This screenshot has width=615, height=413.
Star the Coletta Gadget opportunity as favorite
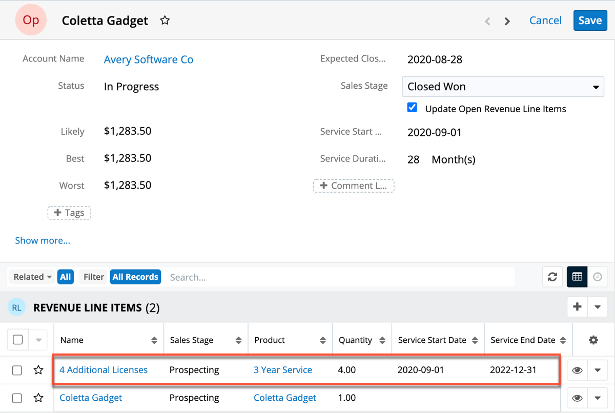[x=165, y=20]
